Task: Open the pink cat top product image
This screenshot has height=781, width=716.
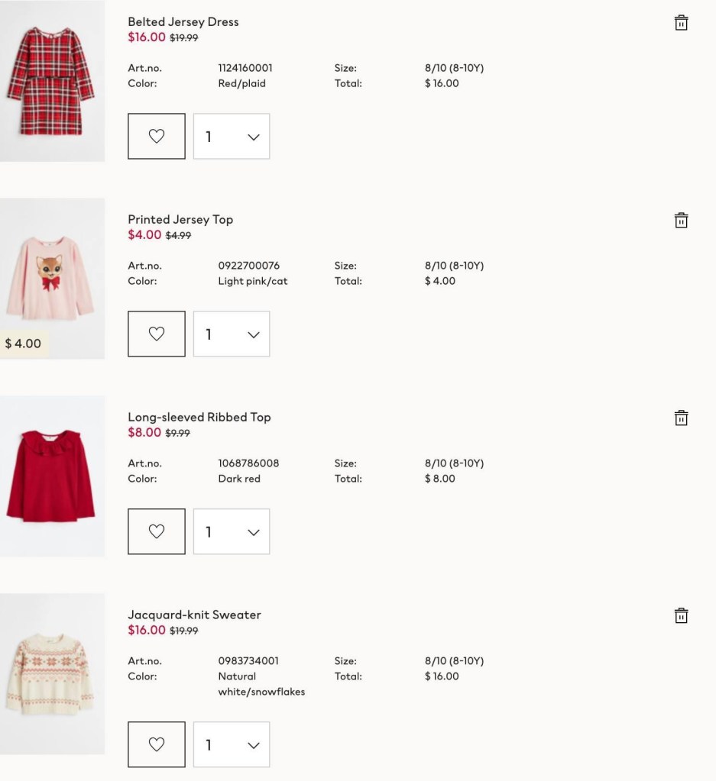Action: (x=53, y=279)
